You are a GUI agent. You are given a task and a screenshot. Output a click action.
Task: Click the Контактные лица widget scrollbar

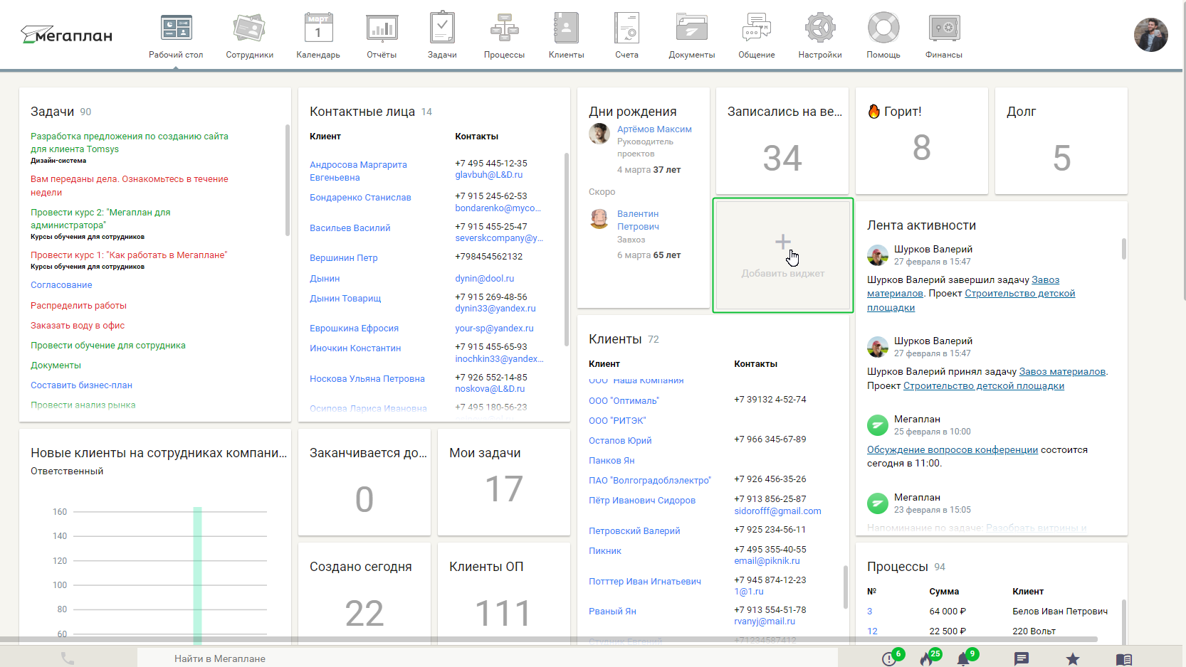[567, 249]
